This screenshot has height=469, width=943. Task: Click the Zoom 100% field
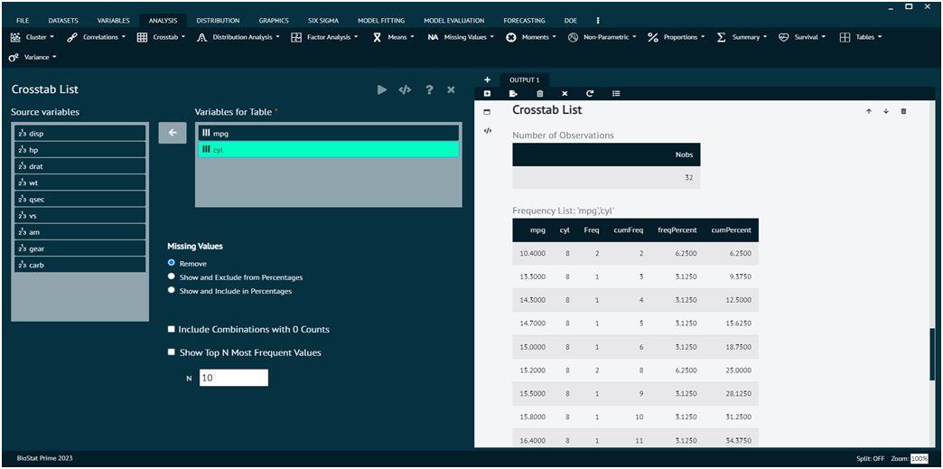[x=920, y=459]
